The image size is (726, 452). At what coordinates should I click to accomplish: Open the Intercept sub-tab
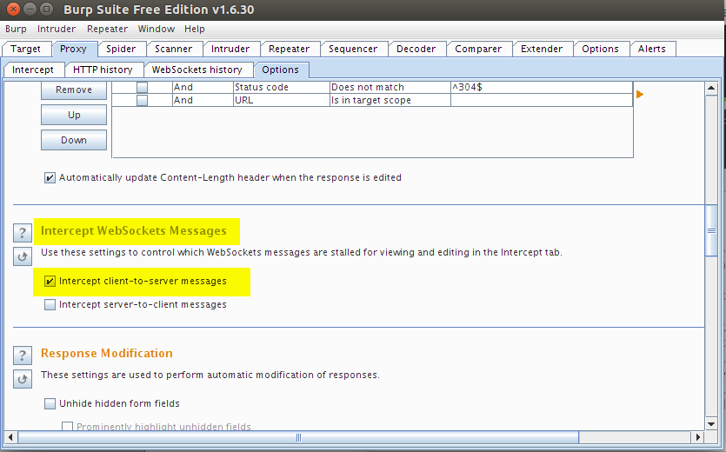point(33,70)
